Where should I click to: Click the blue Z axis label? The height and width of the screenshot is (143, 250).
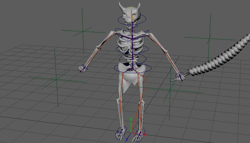point(127,139)
